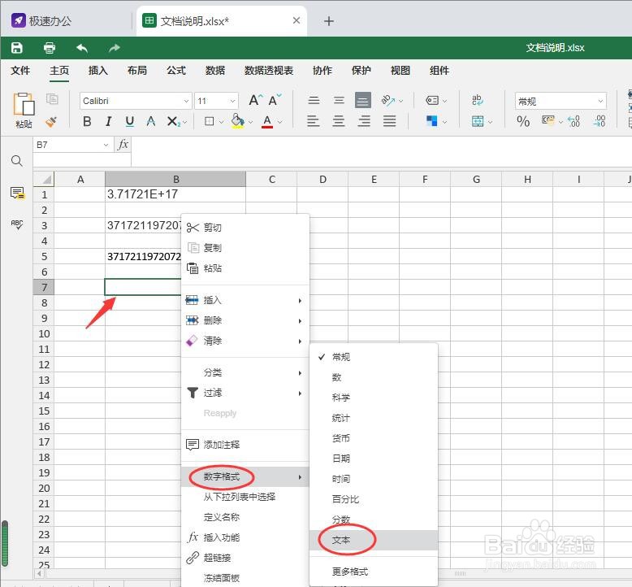This screenshot has height=587, width=632.
Task: Click the increase decimal icon
Action: (x=600, y=121)
